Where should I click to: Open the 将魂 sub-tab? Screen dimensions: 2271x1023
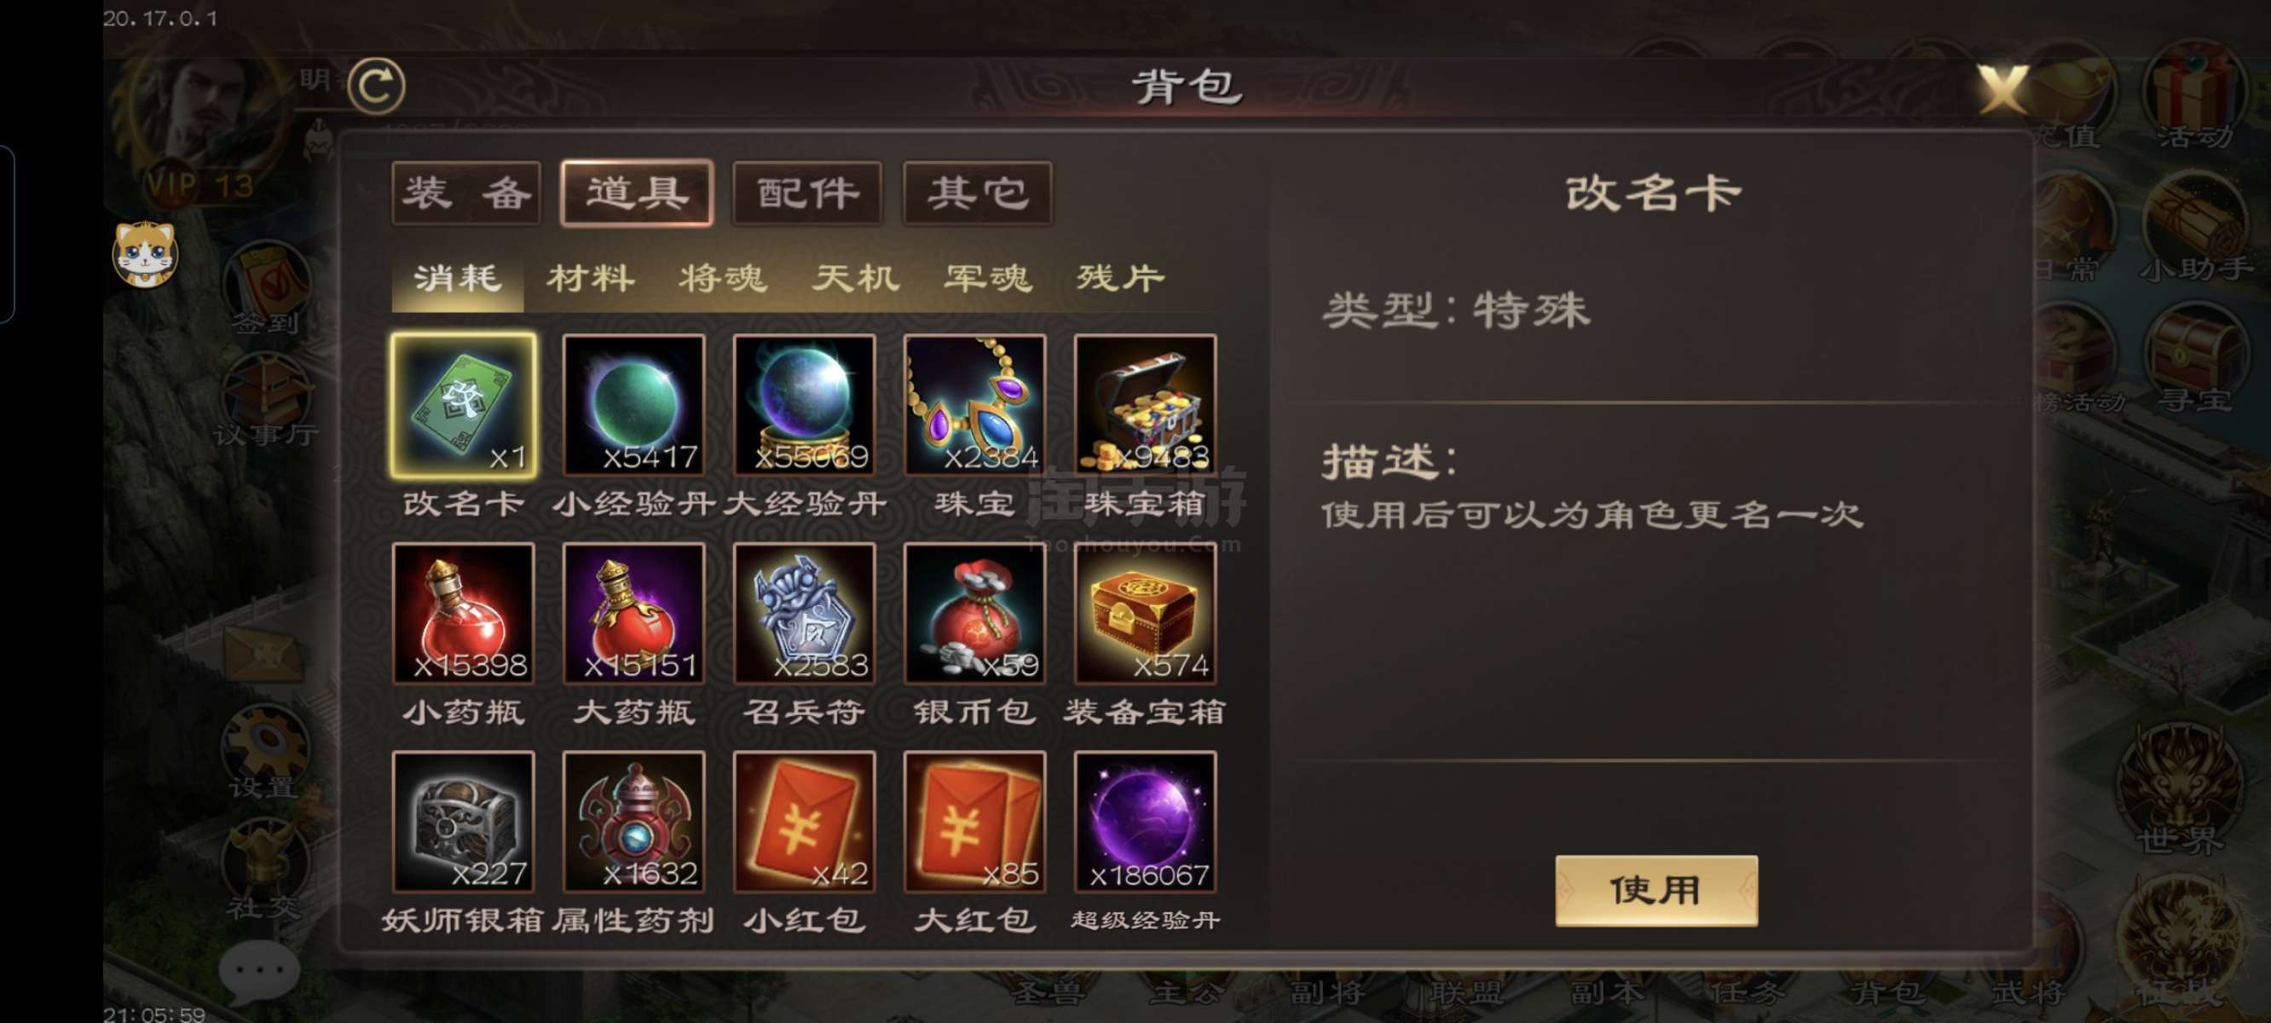(722, 280)
